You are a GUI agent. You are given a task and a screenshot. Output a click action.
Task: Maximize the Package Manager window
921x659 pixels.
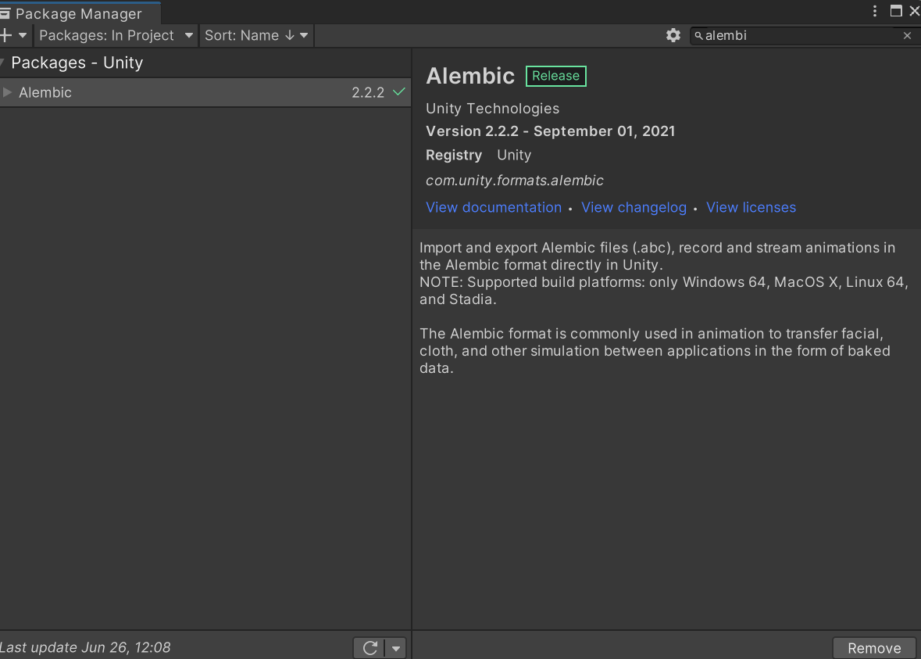[896, 11]
